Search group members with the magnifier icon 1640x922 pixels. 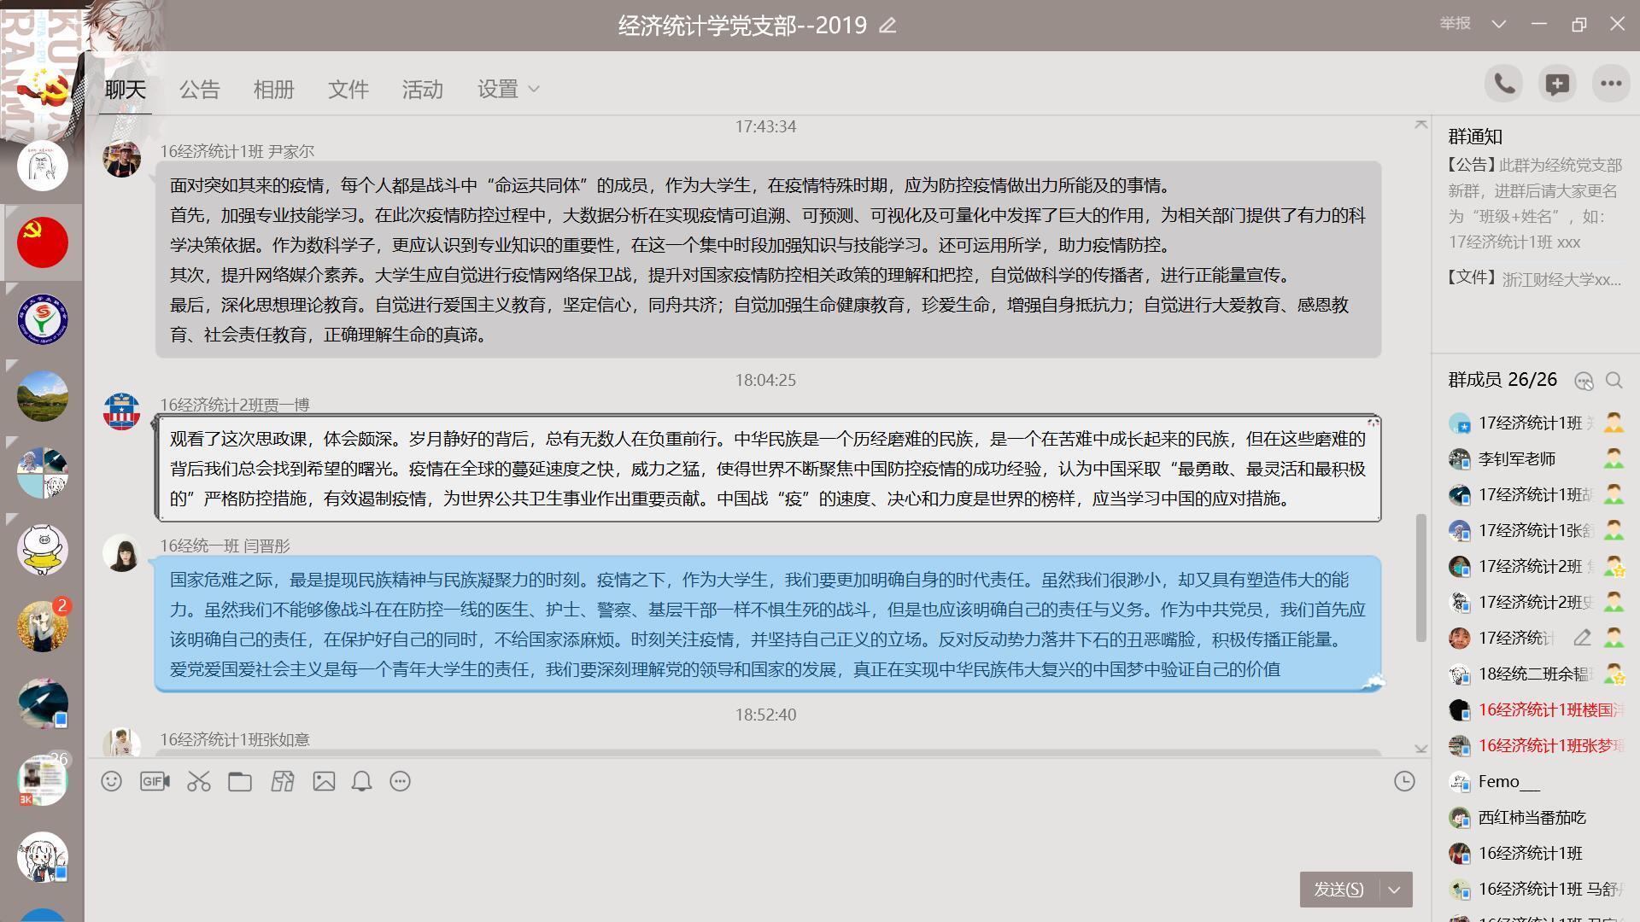pyautogui.click(x=1614, y=381)
